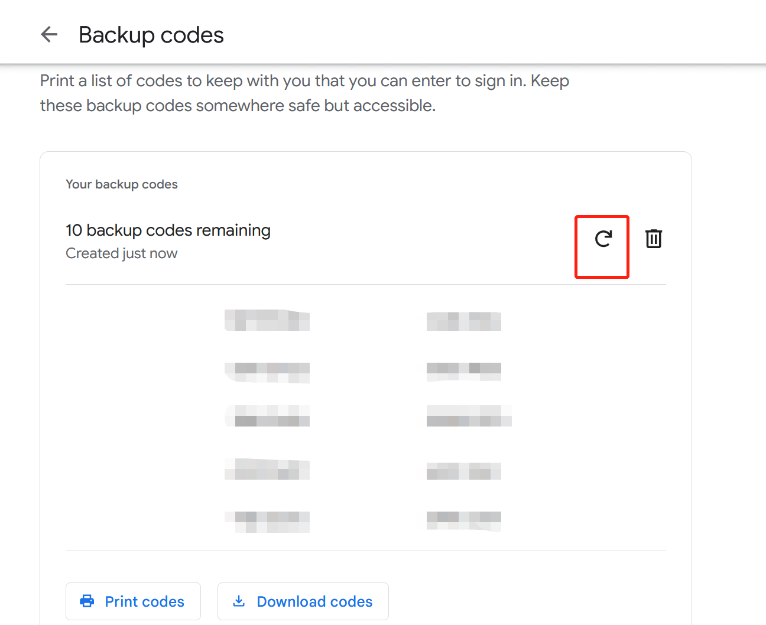Click the Backup codes page heading
Screen dimensions: 766x625
pos(151,35)
